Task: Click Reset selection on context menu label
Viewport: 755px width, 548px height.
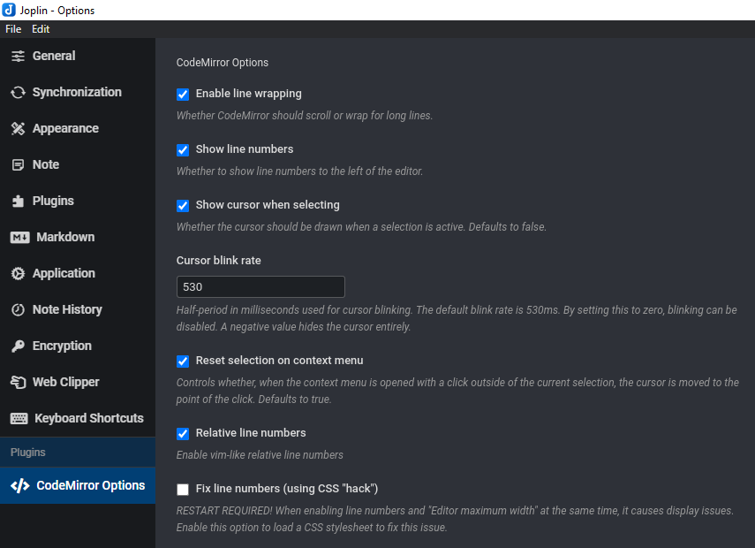Action: 279,361
